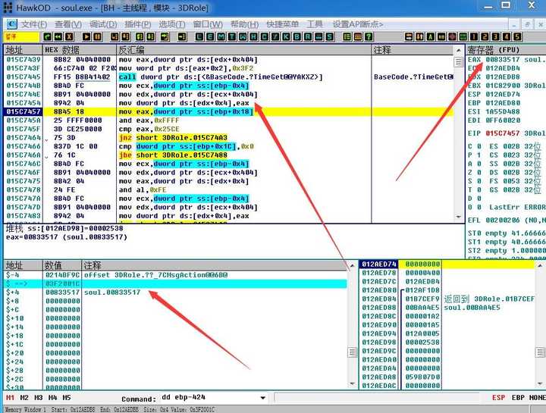Click the rewind icon in the toolbar
This screenshot has width=546, height=413.
pyautogui.click(x=58, y=37)
